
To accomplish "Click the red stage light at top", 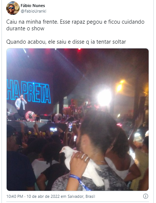I will [79, 49].
